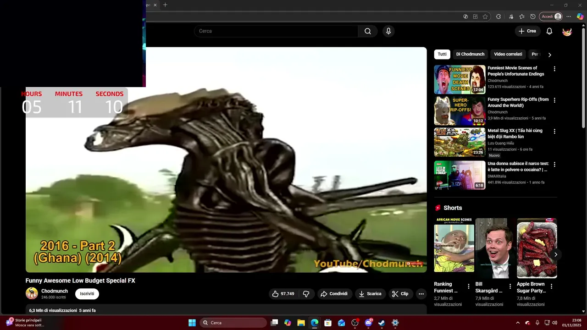
Task: Open Metal Slug XX video thumbnail
Action: (x=460, y=142)
